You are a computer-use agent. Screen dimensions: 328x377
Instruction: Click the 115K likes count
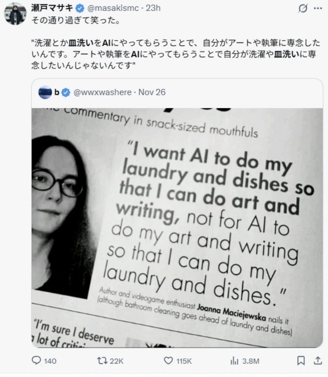coord(184,361)
